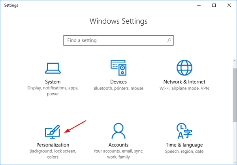
Task: Click the magnifier icon in search box
Action: (x=169, y=40)
